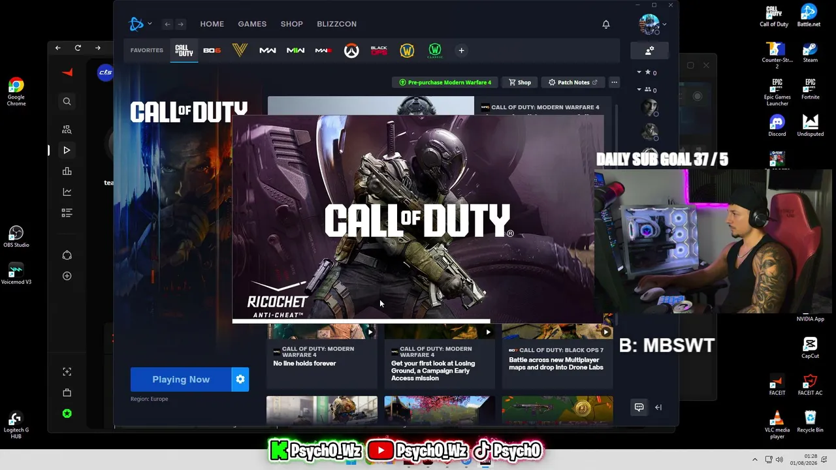This screenshot has height=470, width=836.
Task: Select the yellow World of Warcraft icon
Action: [407, 50]
